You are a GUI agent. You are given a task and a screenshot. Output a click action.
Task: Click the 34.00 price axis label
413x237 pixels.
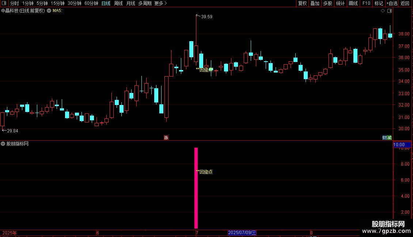404,81
